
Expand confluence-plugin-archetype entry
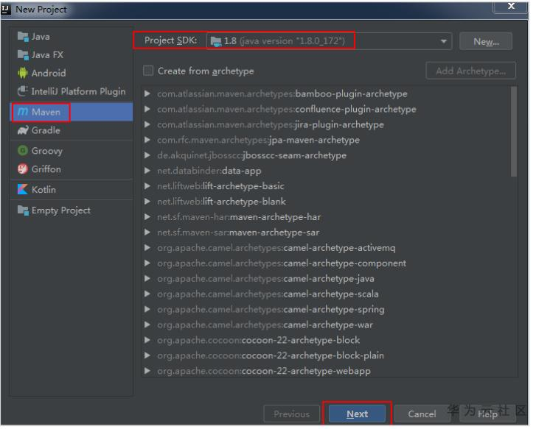(x=147, y=109)
